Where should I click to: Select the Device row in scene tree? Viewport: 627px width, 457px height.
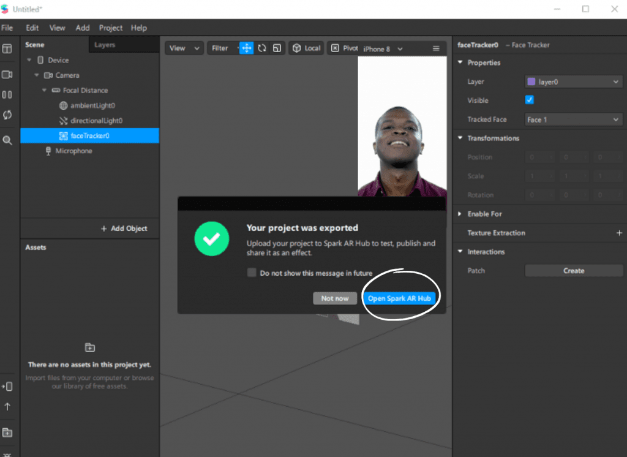coord(90,60)
